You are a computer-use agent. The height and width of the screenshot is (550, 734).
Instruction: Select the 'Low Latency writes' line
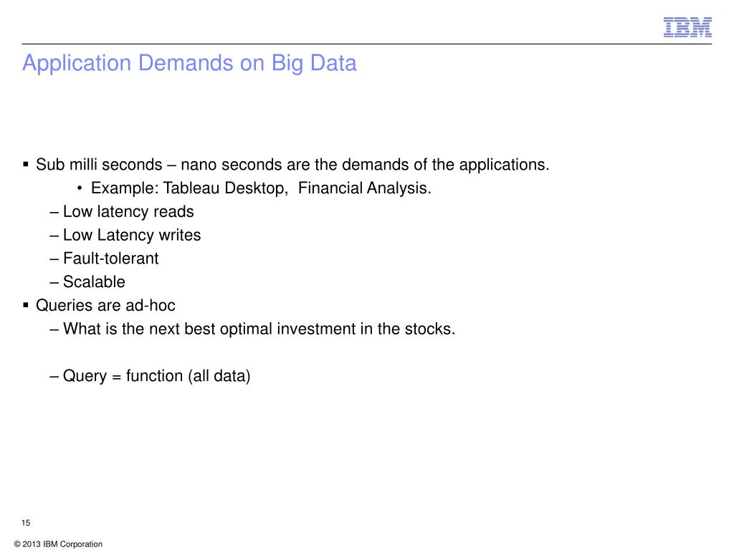coord(125,235)
